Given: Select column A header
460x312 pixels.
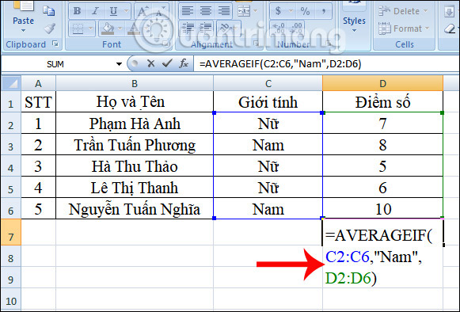Looking at the screenshot, I should pos(38,84).
